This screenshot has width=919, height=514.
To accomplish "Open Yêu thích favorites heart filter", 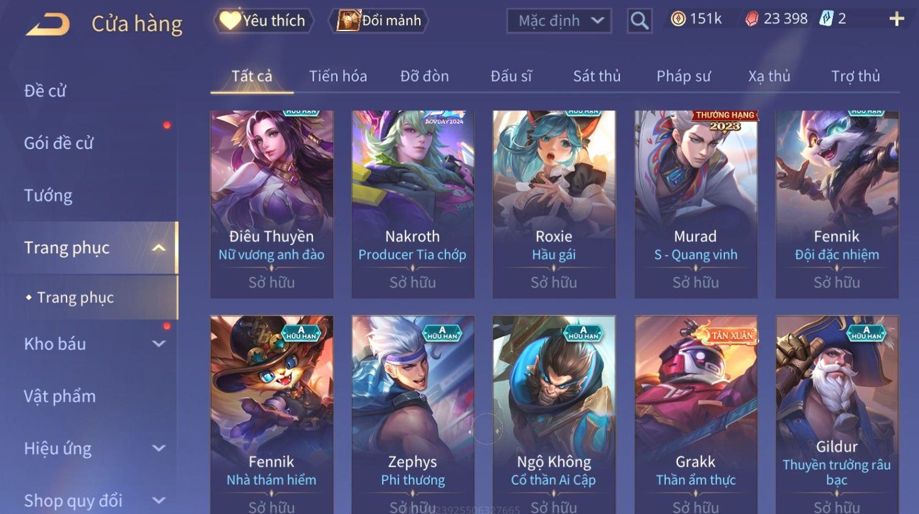I will point(263,21).
